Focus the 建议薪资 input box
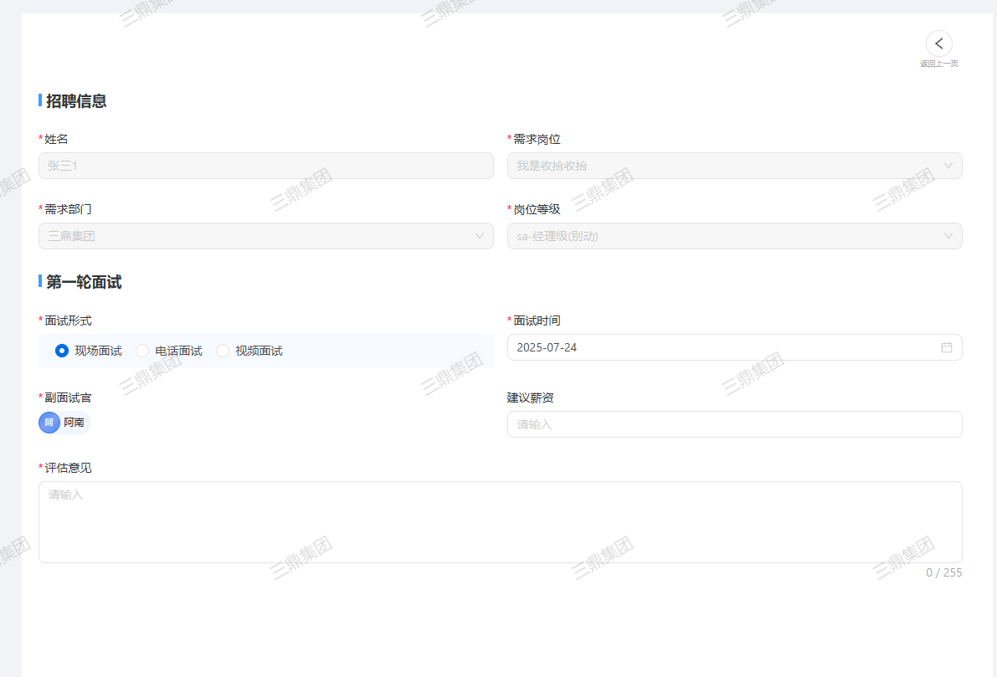This screenshot has width=997, height=677. 734,424
